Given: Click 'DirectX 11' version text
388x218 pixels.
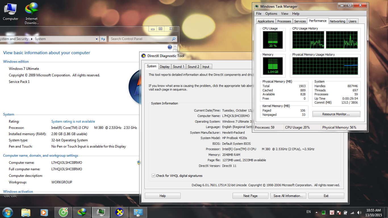Looking at the screenshot, I should [229, 166].
